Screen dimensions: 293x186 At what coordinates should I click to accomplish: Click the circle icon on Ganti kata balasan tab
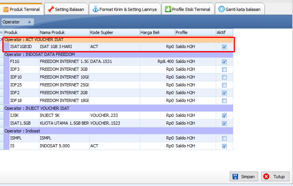coord(222,9)
